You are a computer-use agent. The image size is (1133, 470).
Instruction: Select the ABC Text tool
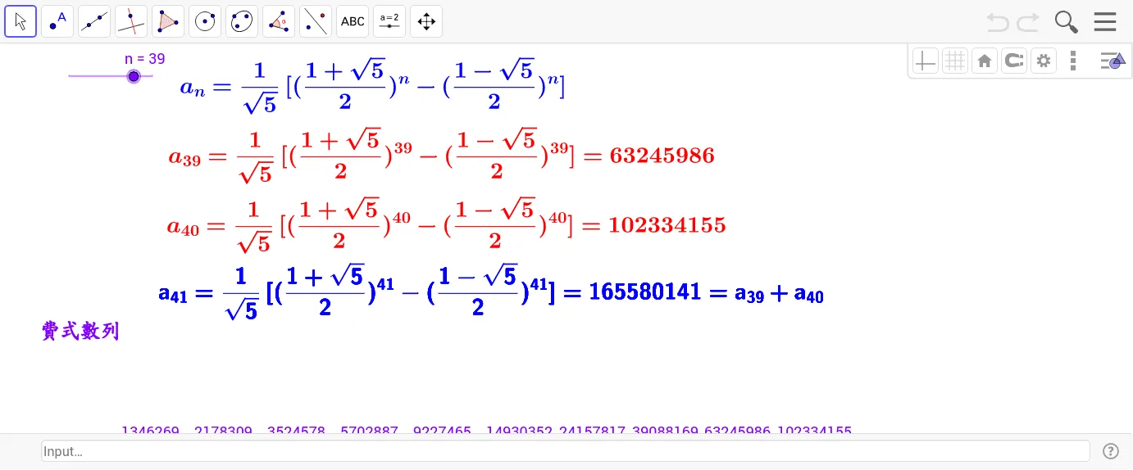[x=353, y=21]
